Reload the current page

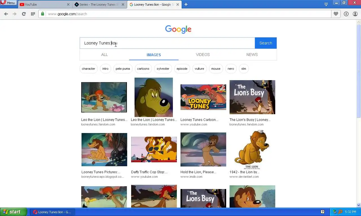point(24,14)
